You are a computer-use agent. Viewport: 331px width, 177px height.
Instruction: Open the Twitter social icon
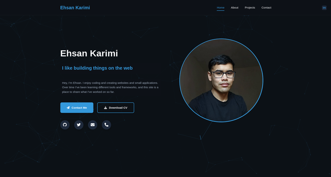(79, 125)
